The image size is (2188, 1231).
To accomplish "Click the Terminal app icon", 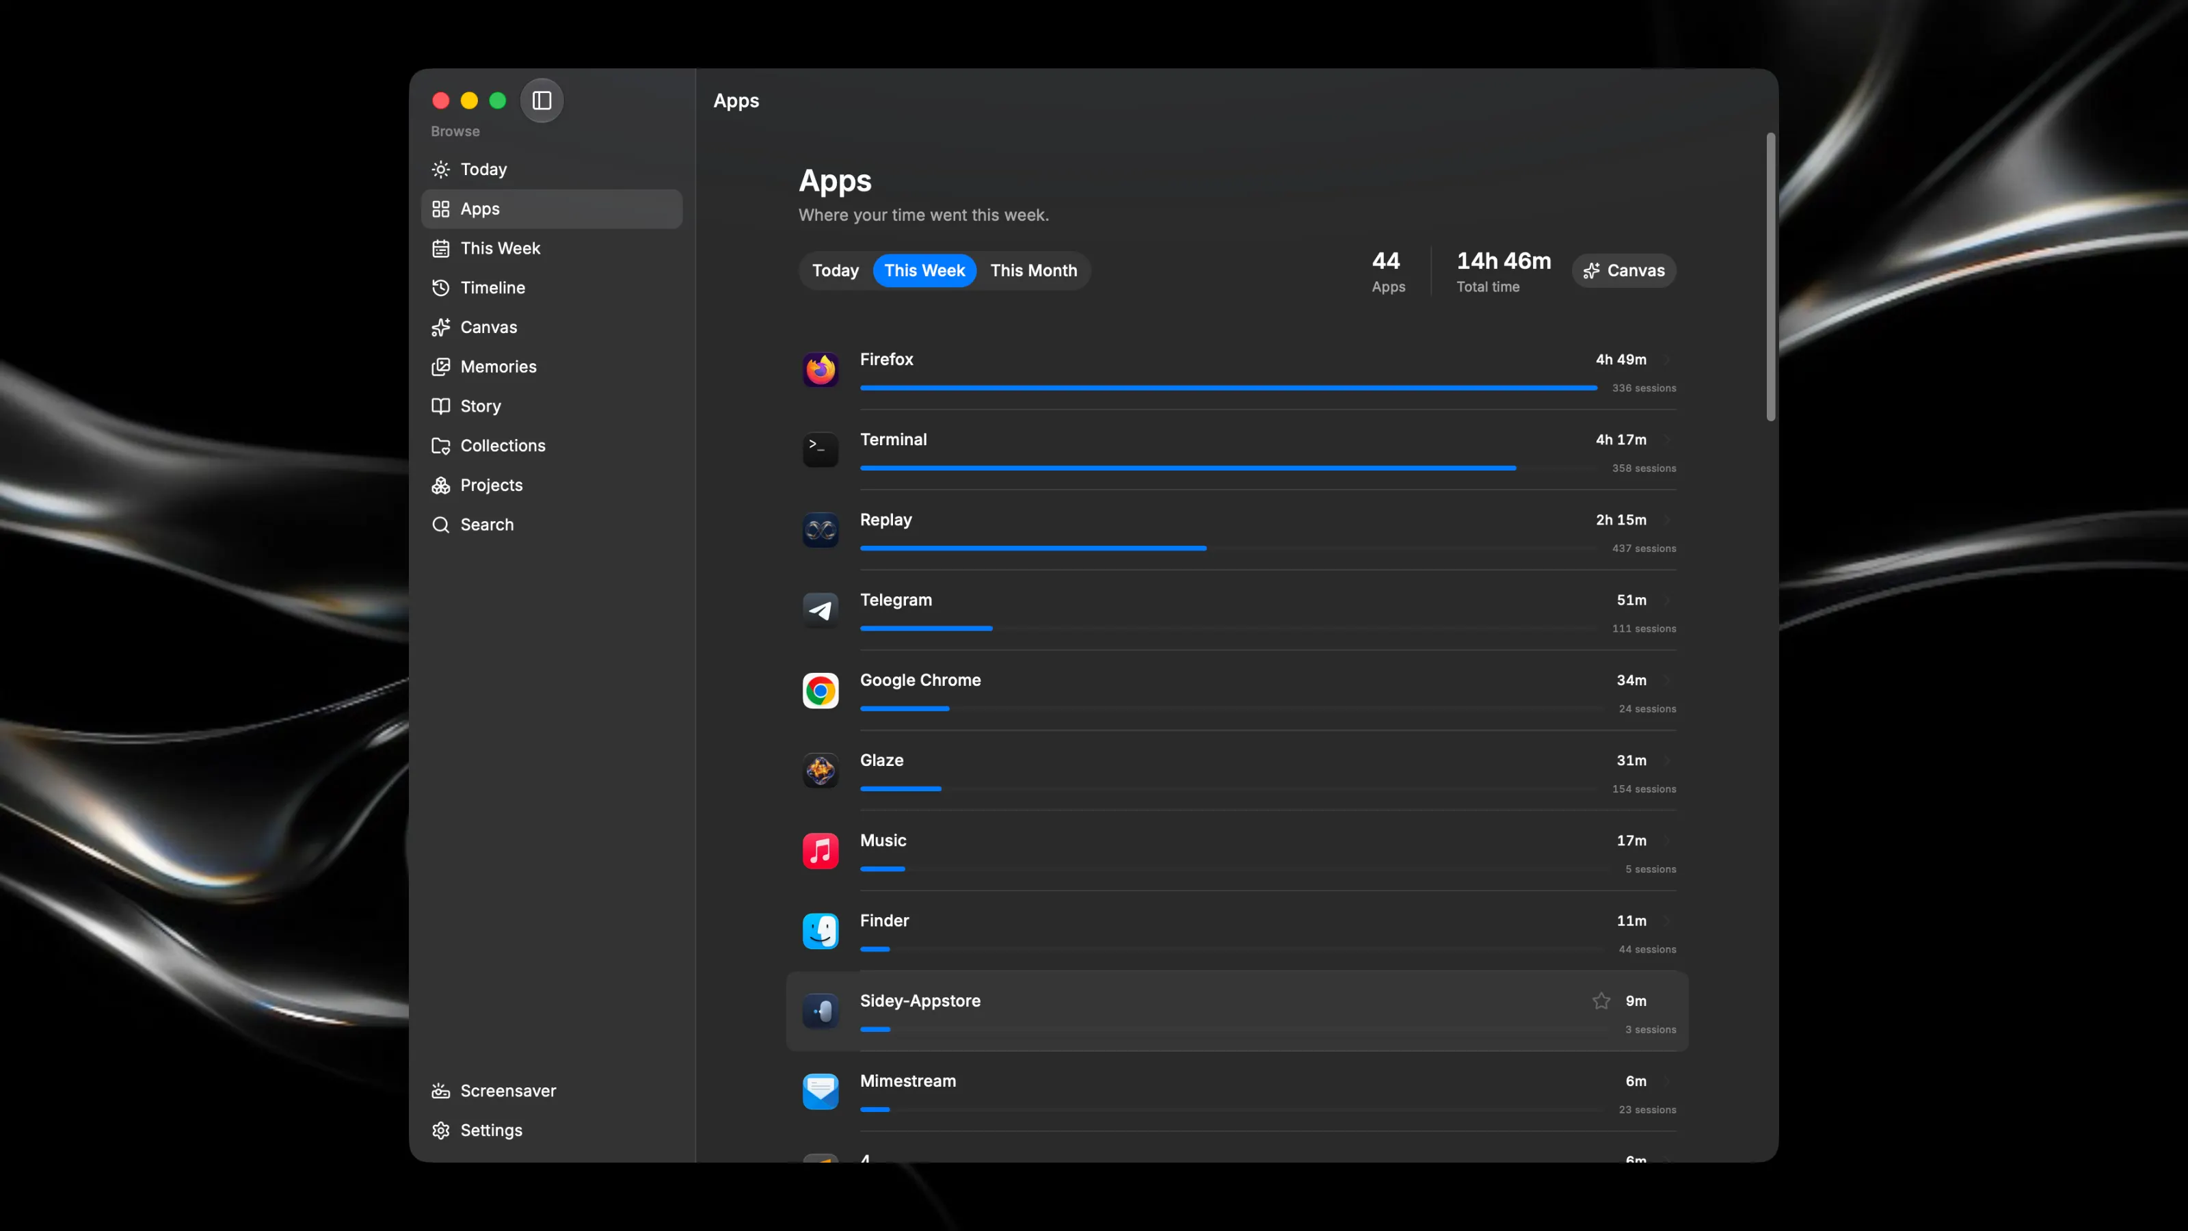I will [x=820, y=449].
